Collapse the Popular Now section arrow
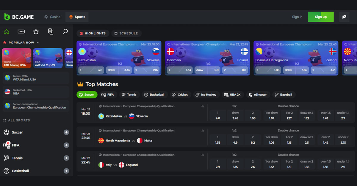The width and height of the screenshot is (357, 186). tap(38, 43)
